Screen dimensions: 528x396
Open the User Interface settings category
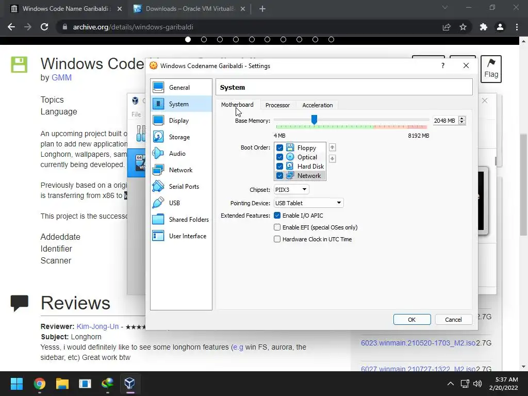(181, 236)
